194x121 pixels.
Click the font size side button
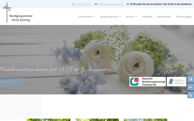click(x=191, y=87)
